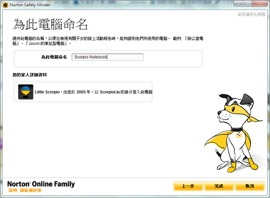Viewport: 270px width, 198px height.
Task: Click the computer name input field
Action: (x=108, y=57)
